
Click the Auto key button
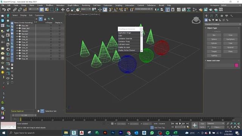coord(202,124)
